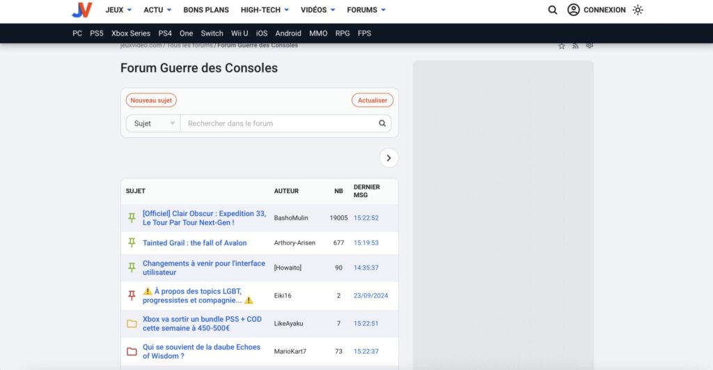713x370 pixels.
Task: Click the RSS feed icon
Action: [x=576, y=46]
